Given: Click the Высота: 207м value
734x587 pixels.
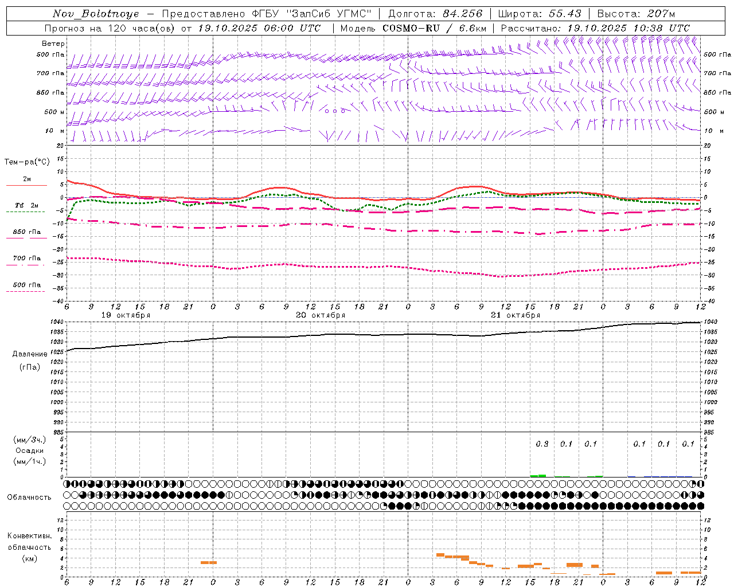Looking at the screenshot, I should pos(636,14).
